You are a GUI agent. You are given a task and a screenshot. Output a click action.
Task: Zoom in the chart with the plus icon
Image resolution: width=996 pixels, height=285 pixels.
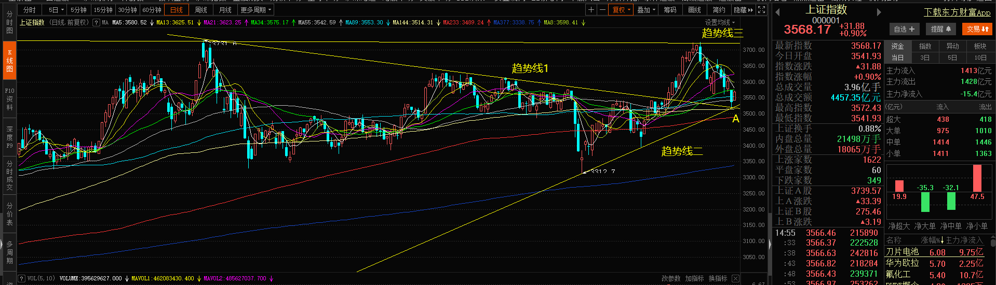click(591, 10)
